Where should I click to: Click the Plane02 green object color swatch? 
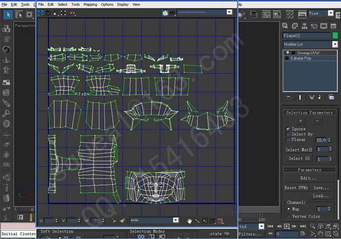click(335, 35)
